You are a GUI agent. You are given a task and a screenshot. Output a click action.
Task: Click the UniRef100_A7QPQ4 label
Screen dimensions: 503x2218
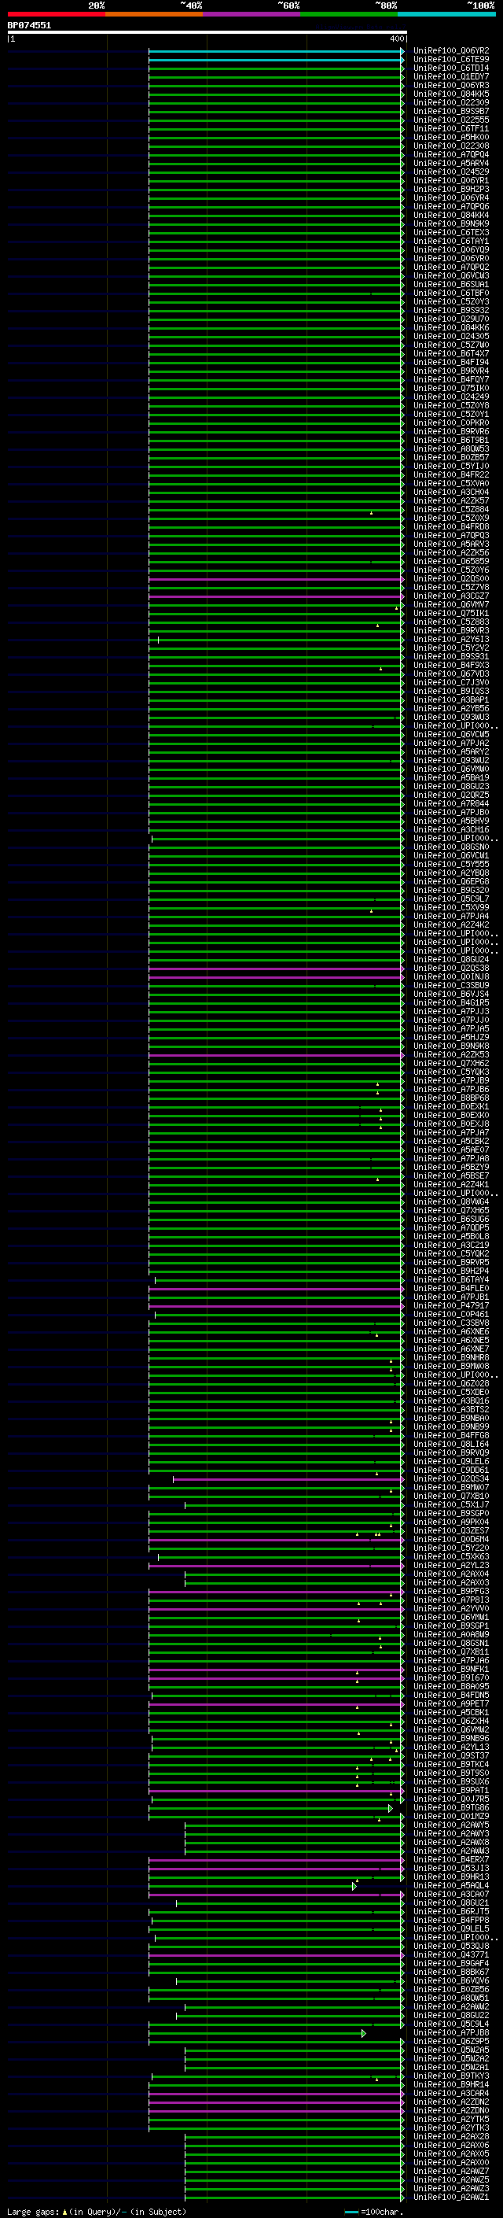point(450,154)
